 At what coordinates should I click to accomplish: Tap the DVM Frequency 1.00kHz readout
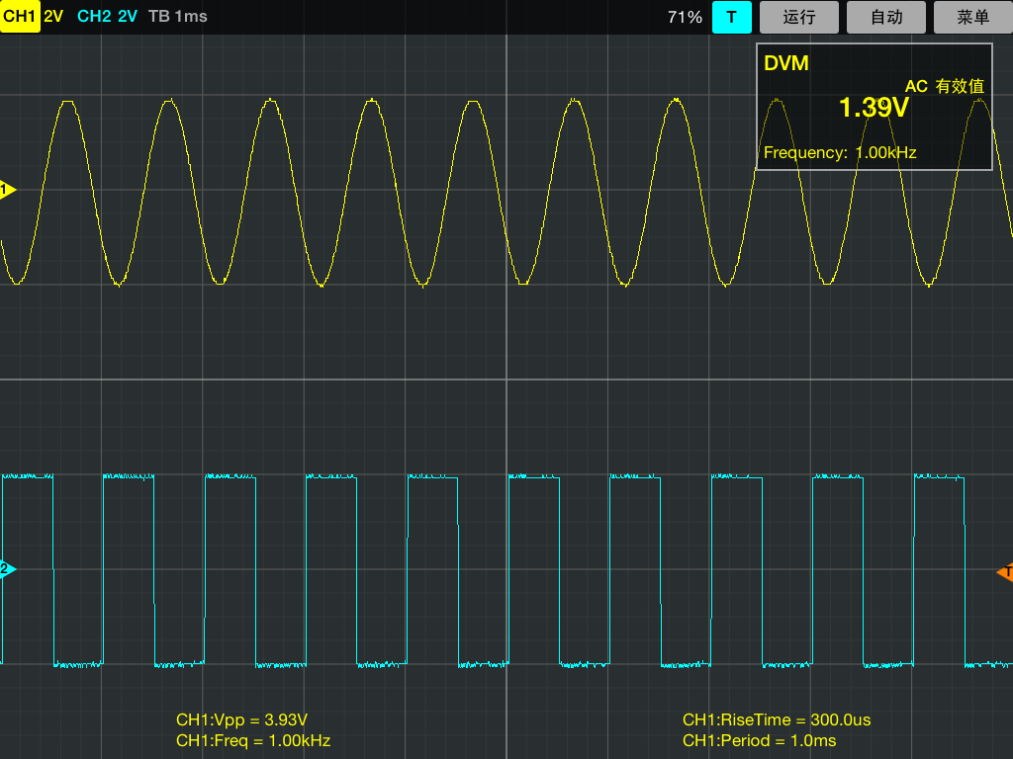click(840, 152)
